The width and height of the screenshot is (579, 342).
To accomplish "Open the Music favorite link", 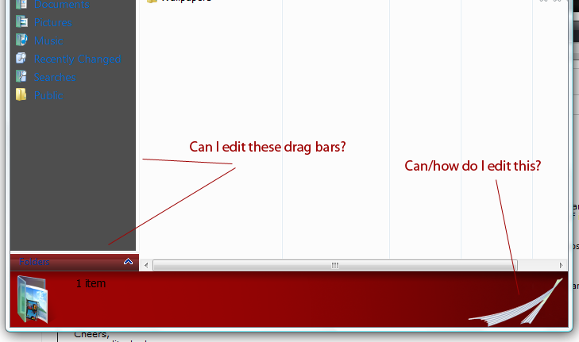I will point(48,40).
